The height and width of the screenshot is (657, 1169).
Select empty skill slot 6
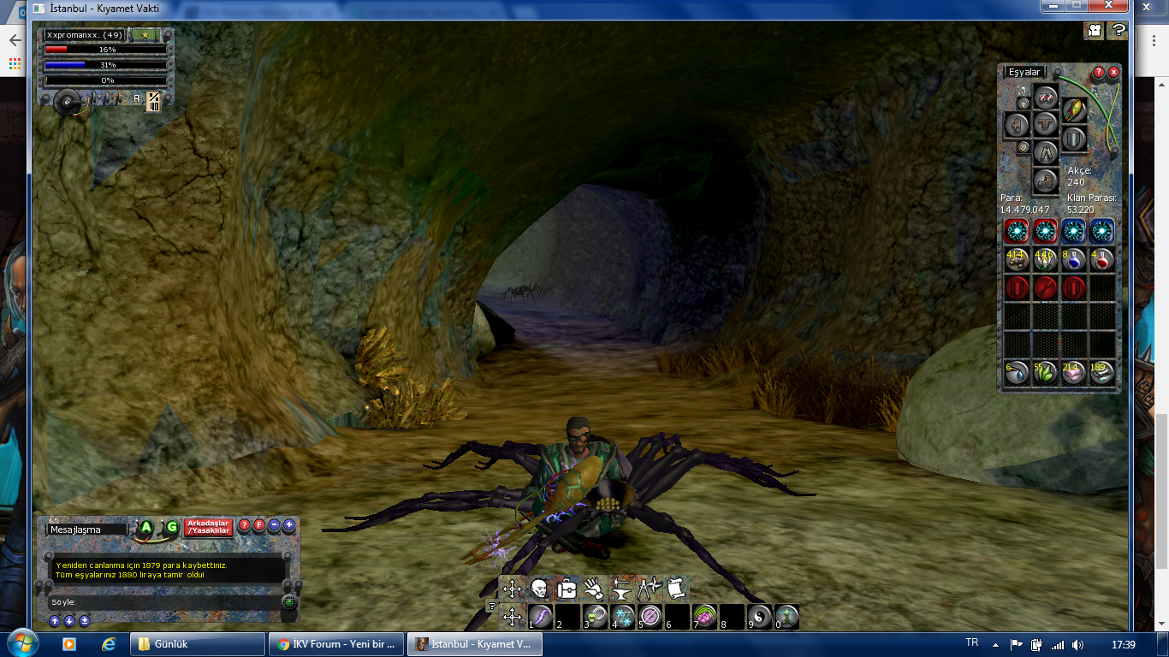click(678, 617)
